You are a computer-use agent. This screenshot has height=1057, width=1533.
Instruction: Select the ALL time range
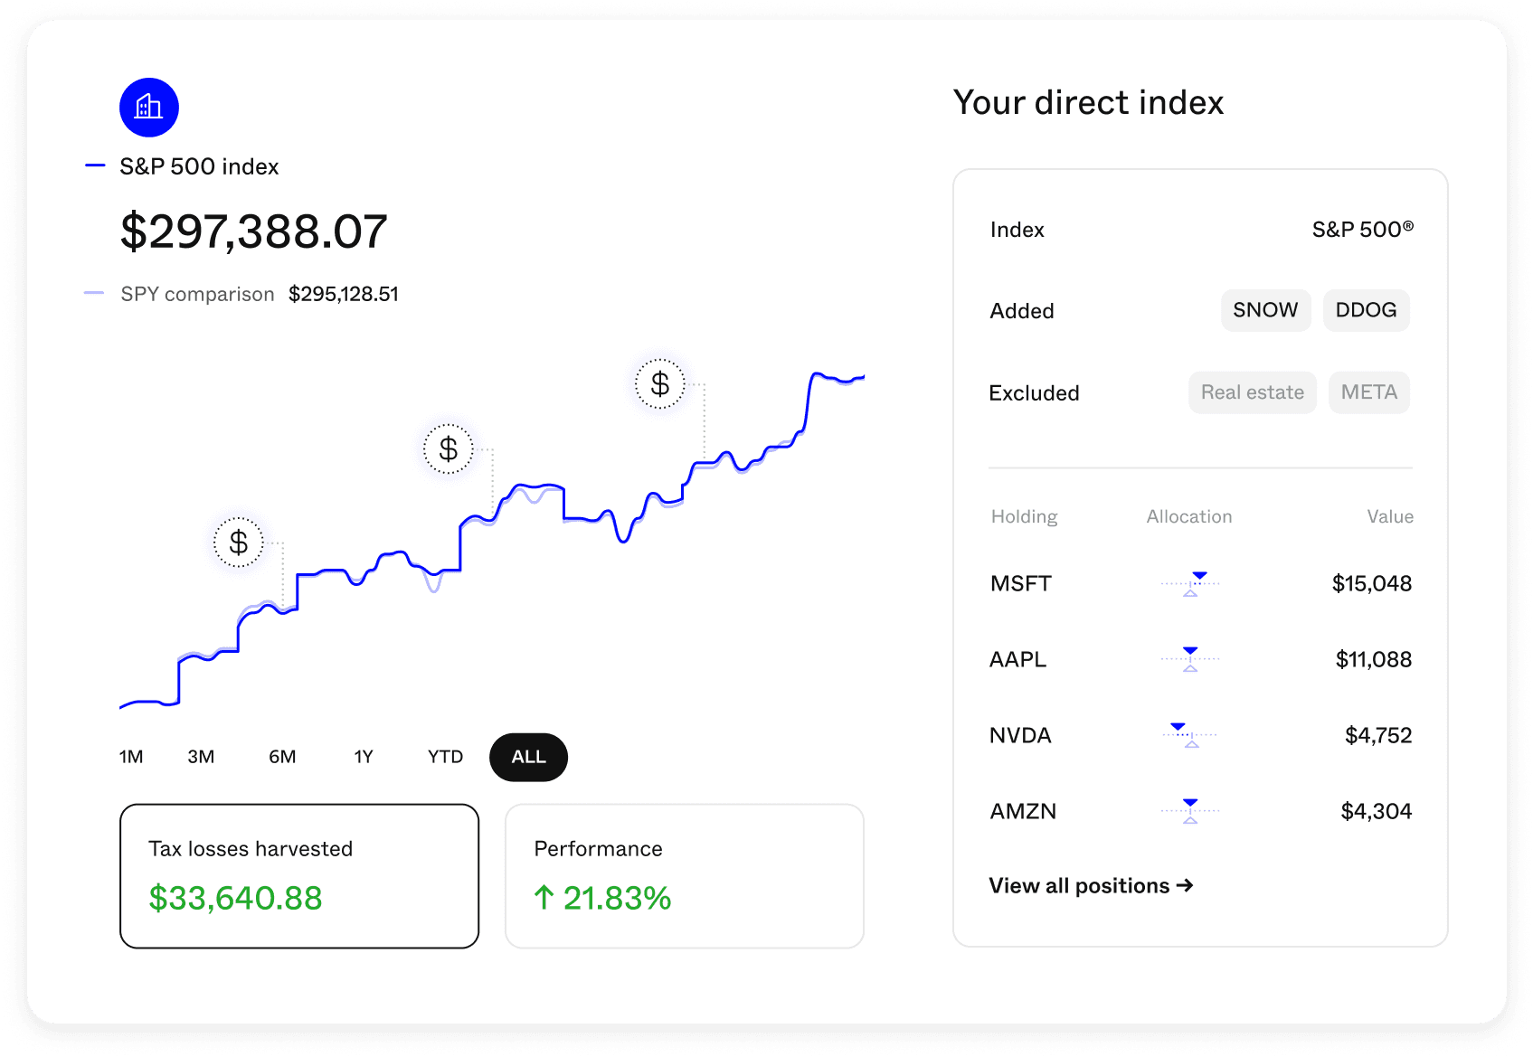pyautogui.click(x=528, y=758)
